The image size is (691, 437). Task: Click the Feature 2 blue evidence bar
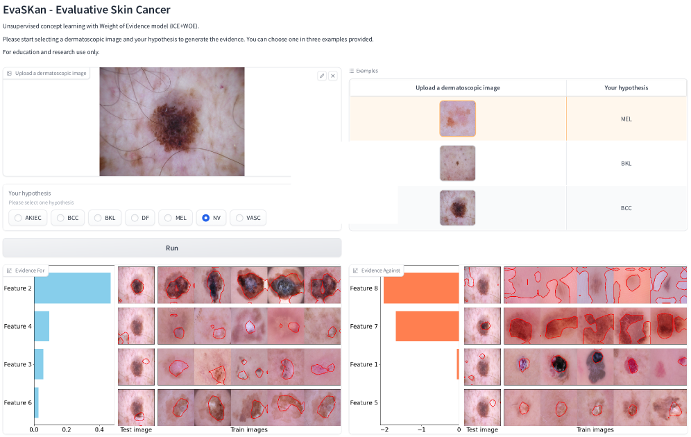72,288
